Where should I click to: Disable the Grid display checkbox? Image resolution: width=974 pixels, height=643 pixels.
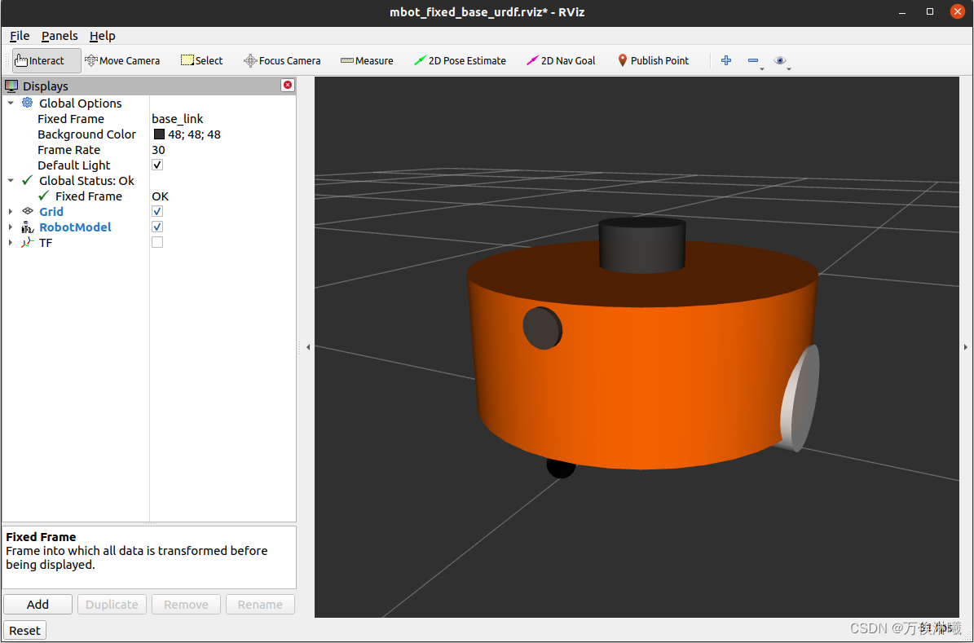pos(157,211)
